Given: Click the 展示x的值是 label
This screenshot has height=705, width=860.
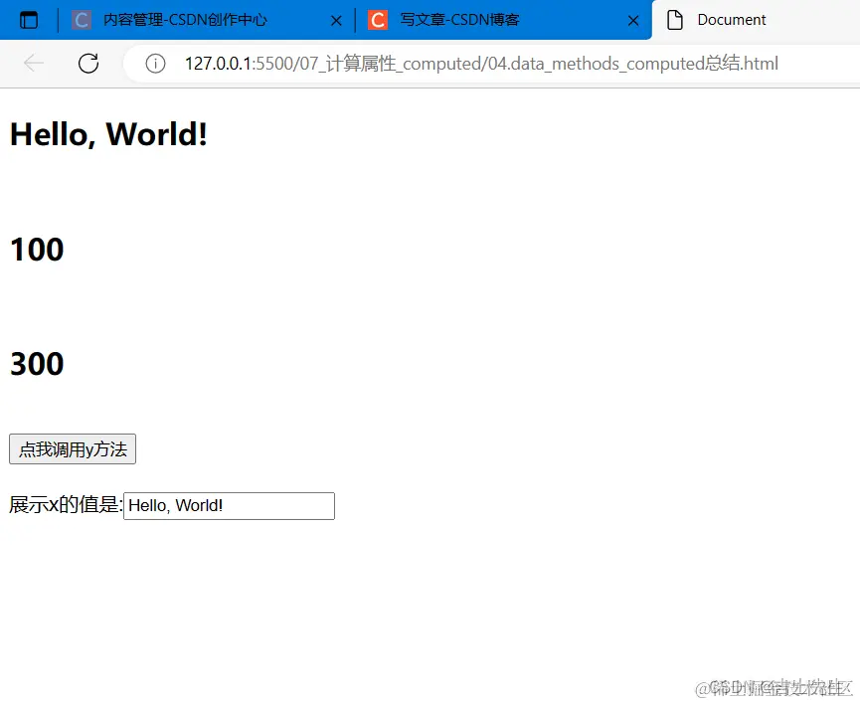Looking at the screenshot, I should pyautogui.click(x=66, y=505).
